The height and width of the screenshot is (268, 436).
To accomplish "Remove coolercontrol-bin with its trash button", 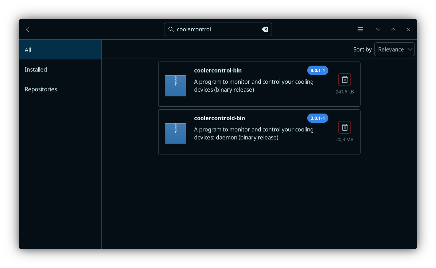I will point(344,80).
